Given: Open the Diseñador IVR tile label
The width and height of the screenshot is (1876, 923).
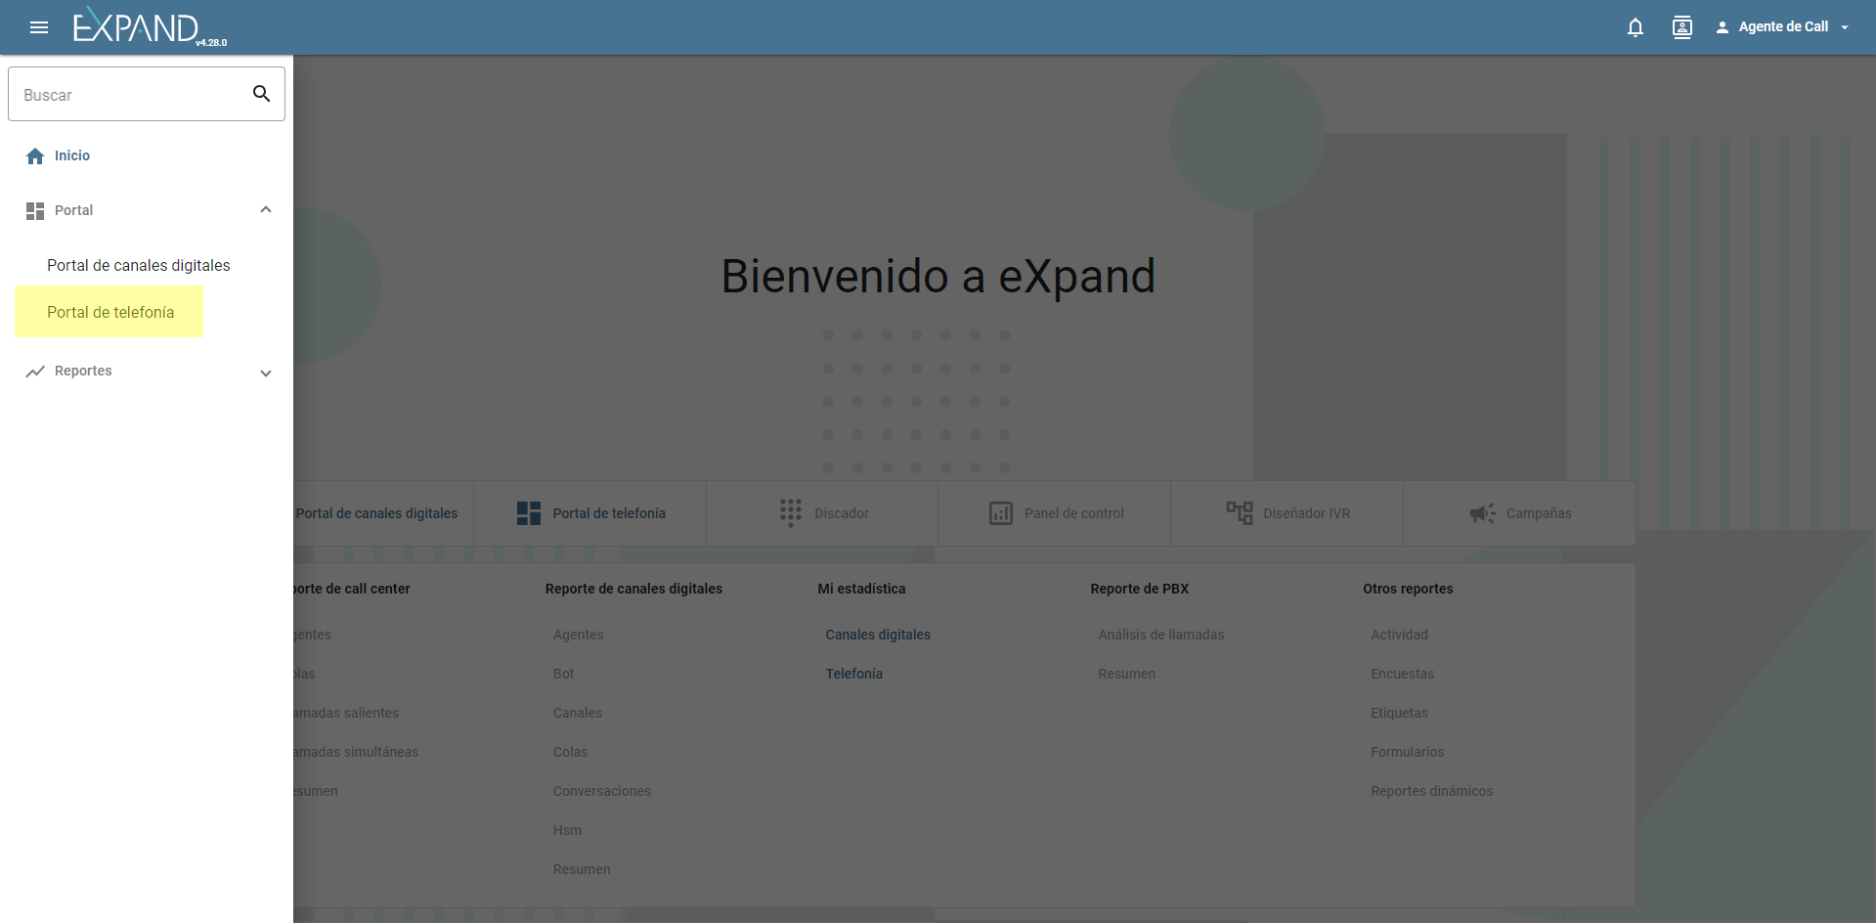Looking at the screenshot, I should click(1306, 513).
